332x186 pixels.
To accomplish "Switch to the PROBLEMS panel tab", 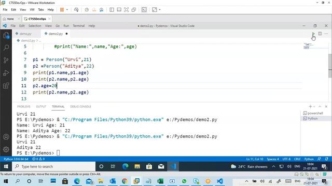I will coord(24,106).
